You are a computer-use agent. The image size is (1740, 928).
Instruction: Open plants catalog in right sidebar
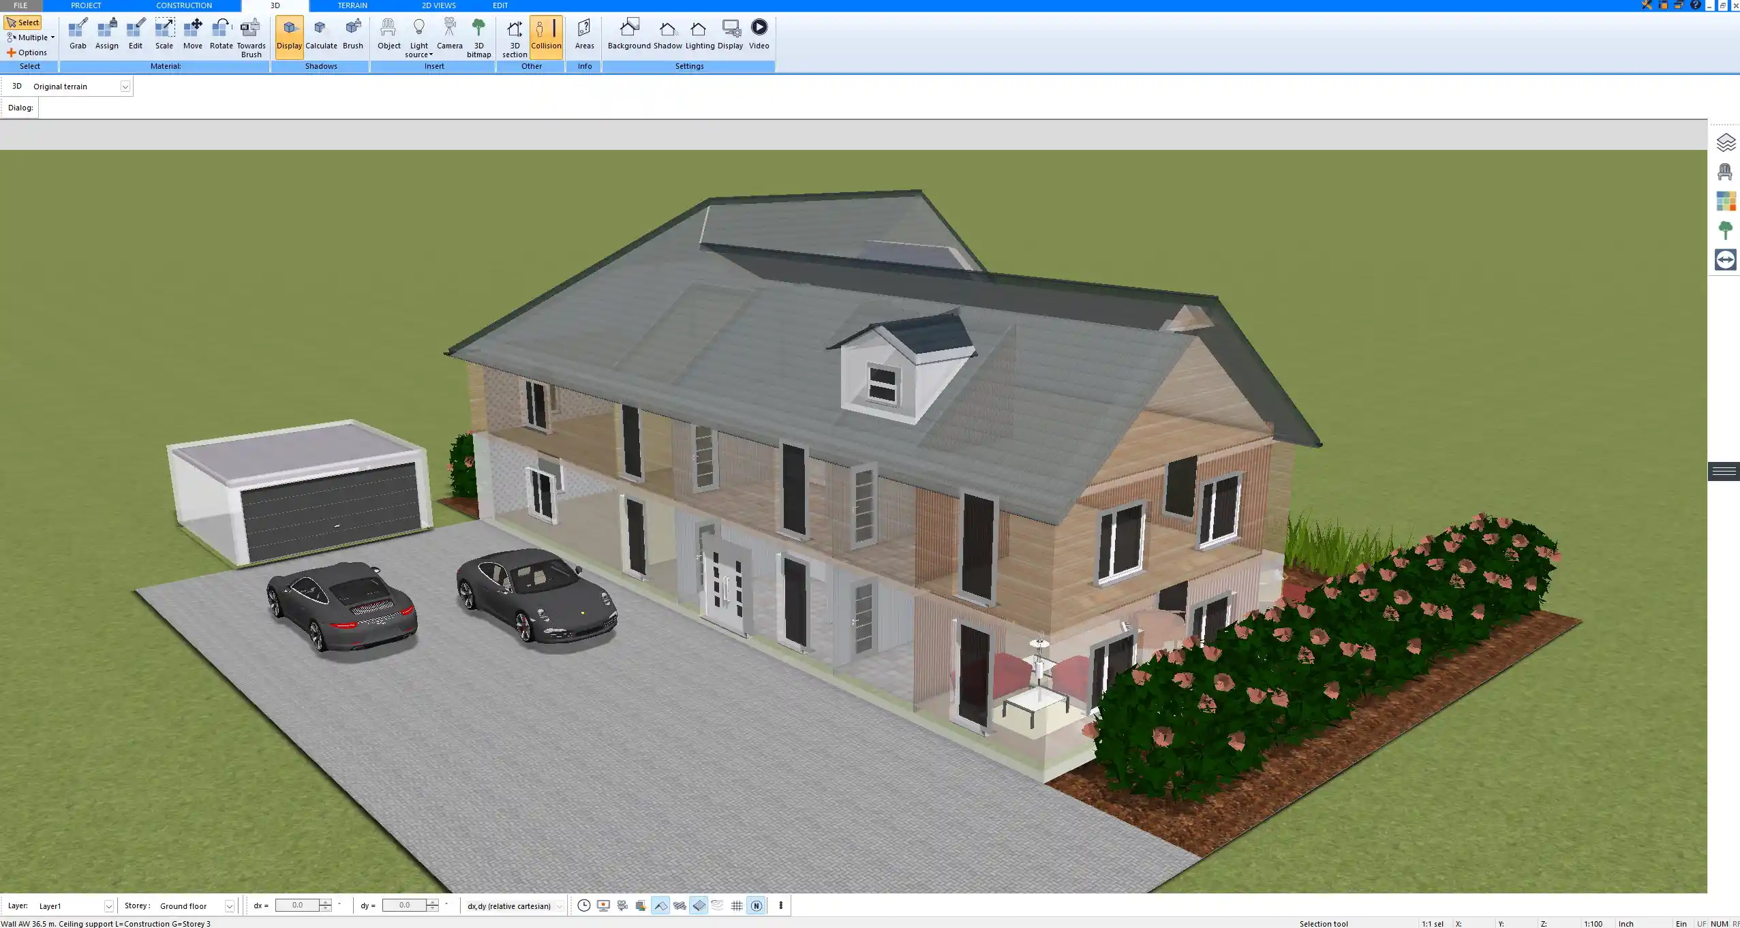pyautogui.click(x=1725, y=230)
